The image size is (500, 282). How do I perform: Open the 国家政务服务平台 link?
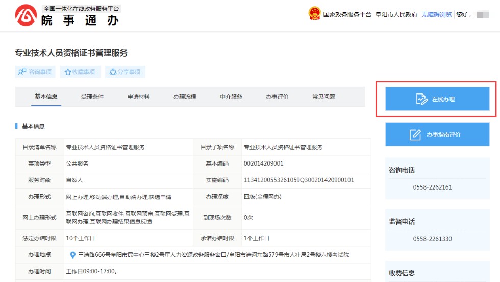pos(347,14)
